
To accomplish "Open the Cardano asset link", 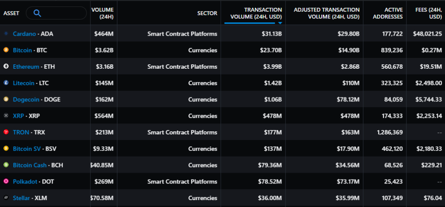I will tap(24, 34).
